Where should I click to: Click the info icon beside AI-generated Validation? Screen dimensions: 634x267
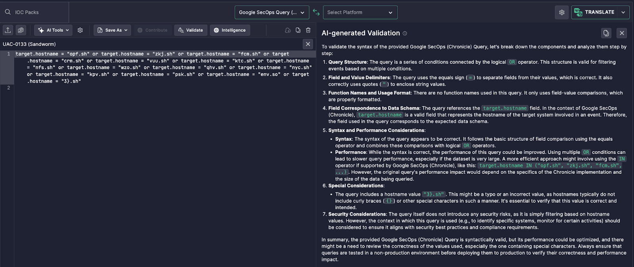tap(405, 33)
